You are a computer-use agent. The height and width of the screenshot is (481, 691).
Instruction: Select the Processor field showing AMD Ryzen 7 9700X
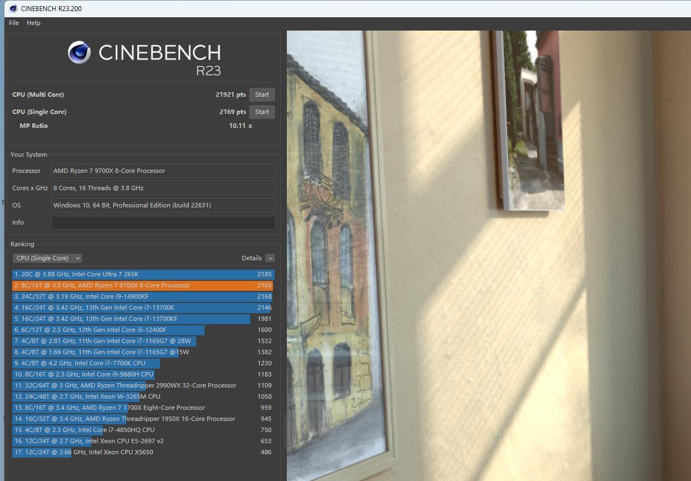click(x=163, y=171)
